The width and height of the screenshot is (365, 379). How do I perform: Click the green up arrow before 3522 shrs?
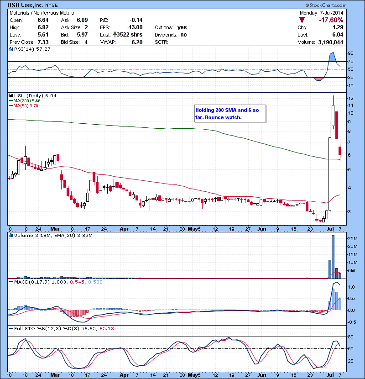(115, 35)
